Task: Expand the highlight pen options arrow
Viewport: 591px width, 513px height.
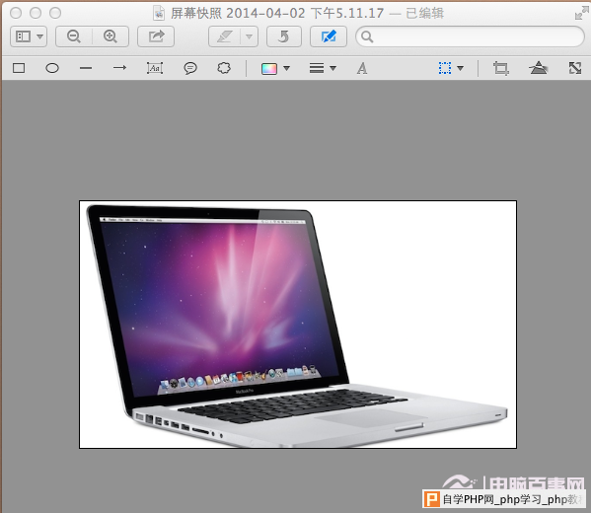Action: [x=250, y=37]
